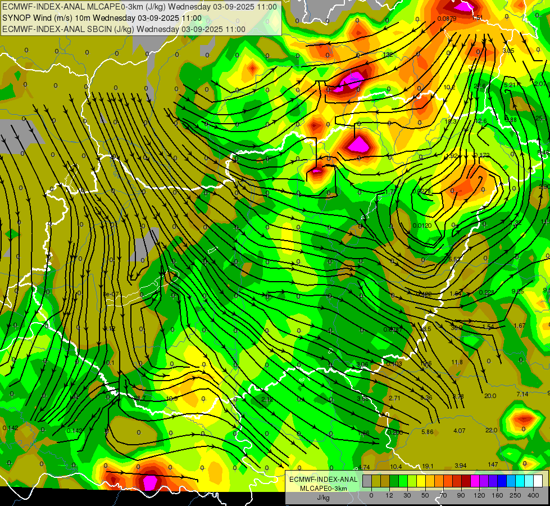Click the legend tick label 160

coord(497,495)
